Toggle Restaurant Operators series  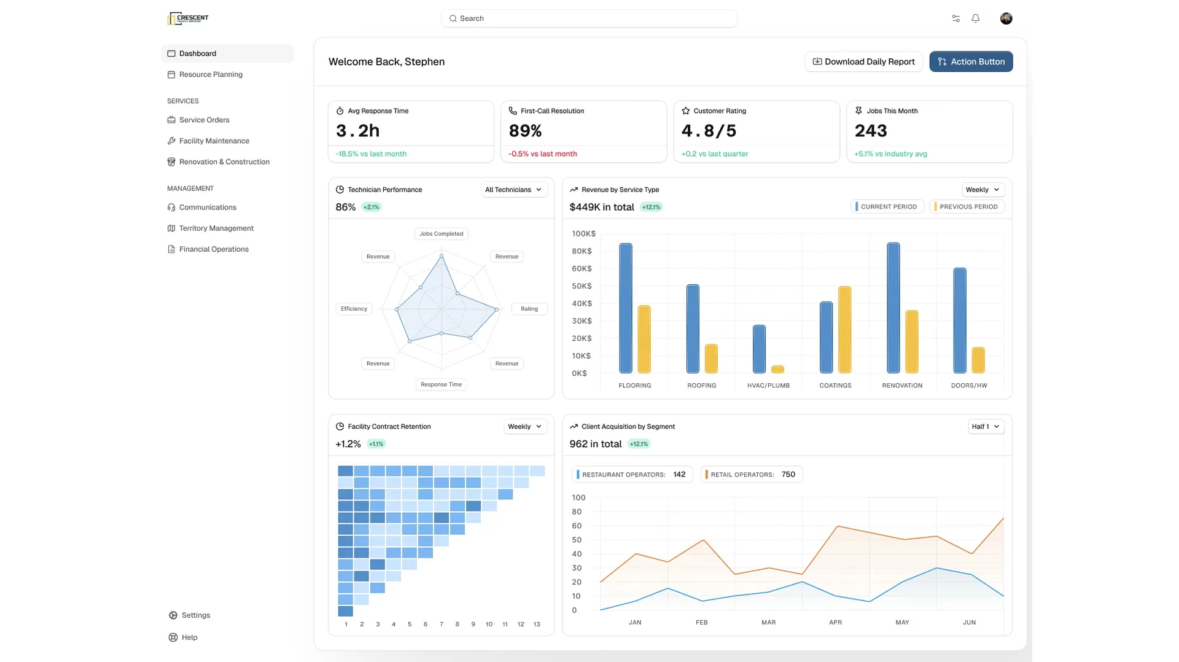pyautogui.click(x=632, y=475)
